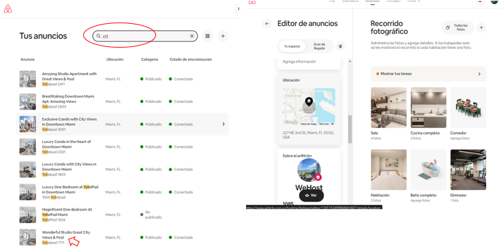Clear the listings search with X icon
The image size is (503, 248).
tap(192, 36)
